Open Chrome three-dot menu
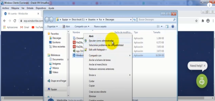215x101 pixels. tap(213, 21)
